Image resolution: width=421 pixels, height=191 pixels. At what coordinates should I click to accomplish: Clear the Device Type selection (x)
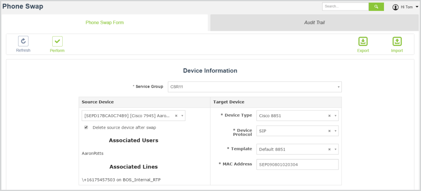pos(330,116)
